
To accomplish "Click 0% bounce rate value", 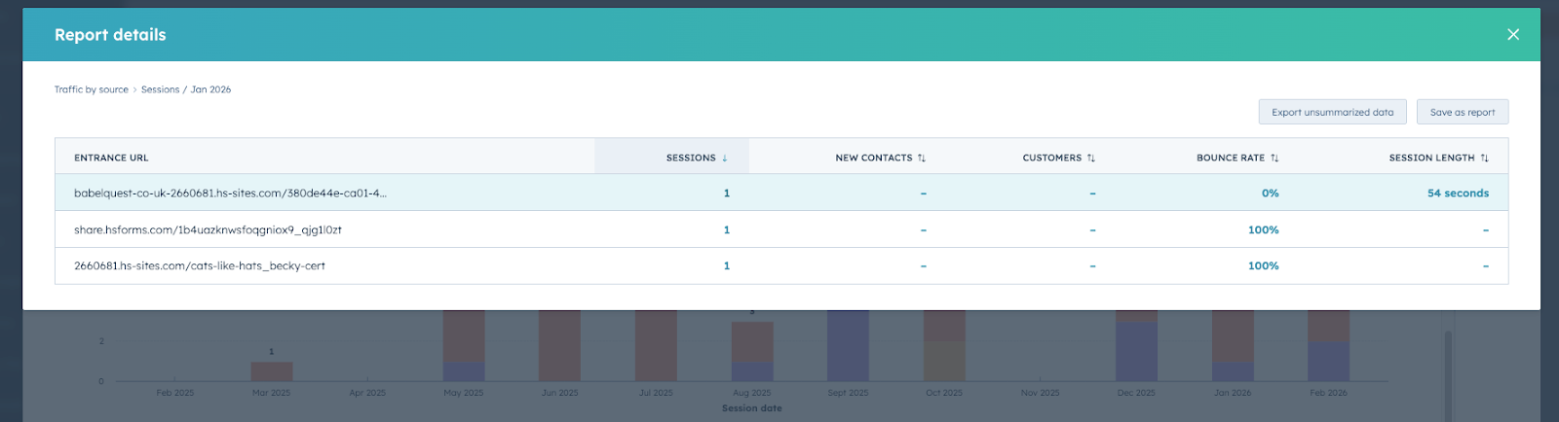I will pos(1270,193).
